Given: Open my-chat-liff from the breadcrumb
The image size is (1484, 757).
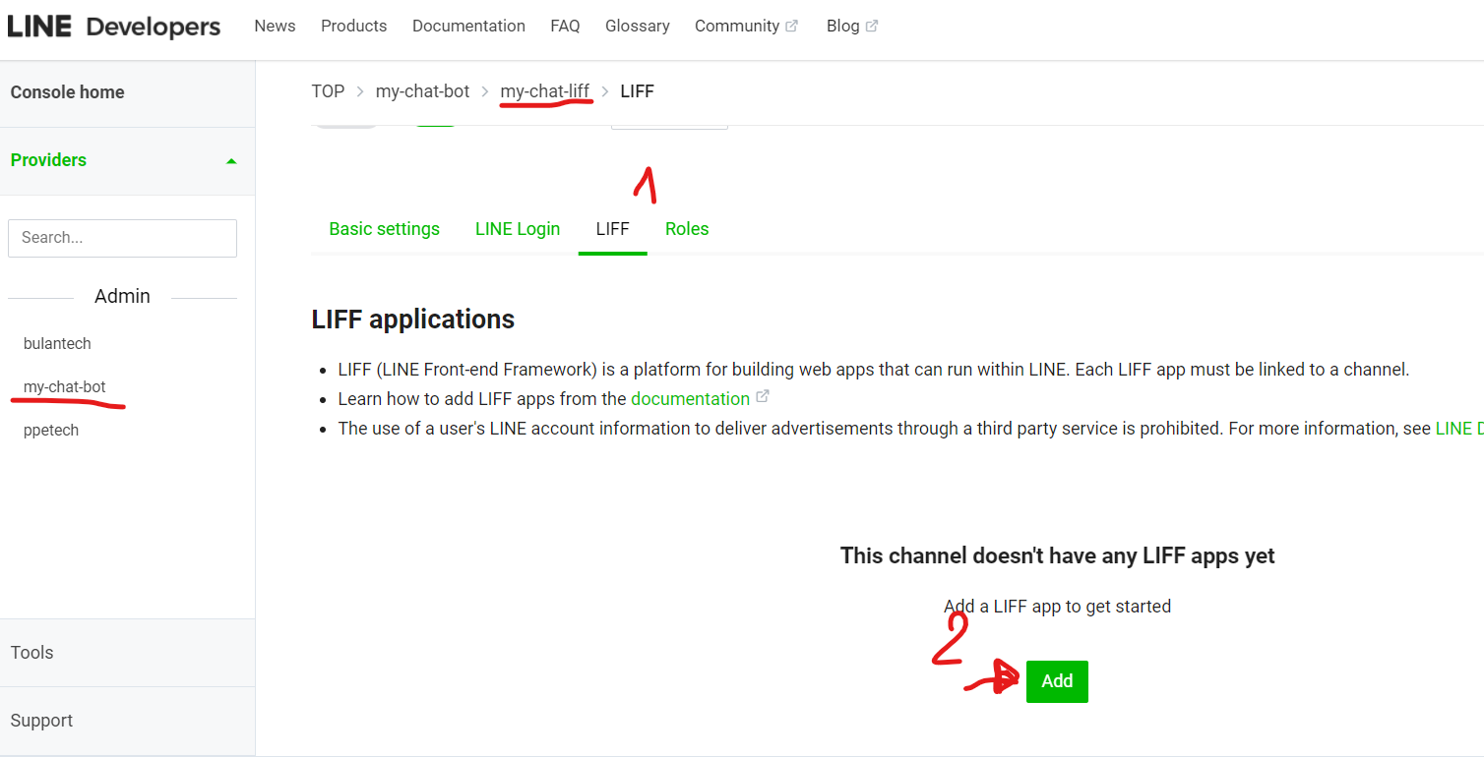Looking at the screenshot, I should coord(546,90).
